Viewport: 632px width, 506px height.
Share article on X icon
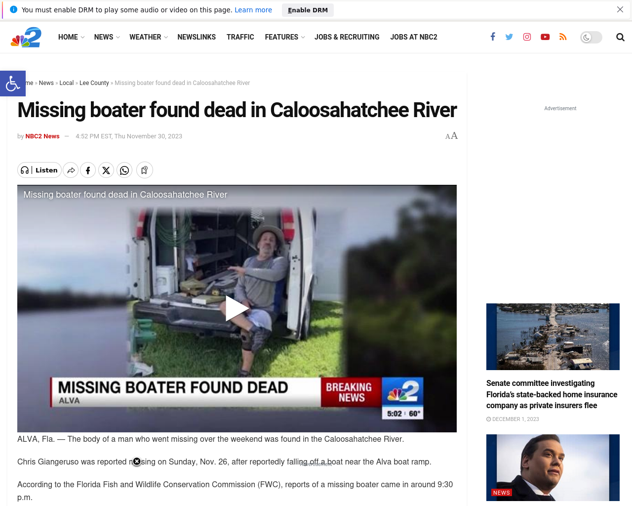pyautogui.click(x=106, y=170)
